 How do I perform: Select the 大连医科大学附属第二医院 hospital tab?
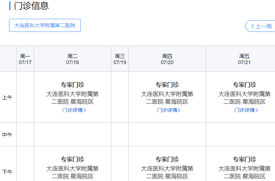(x=45, y=25)
